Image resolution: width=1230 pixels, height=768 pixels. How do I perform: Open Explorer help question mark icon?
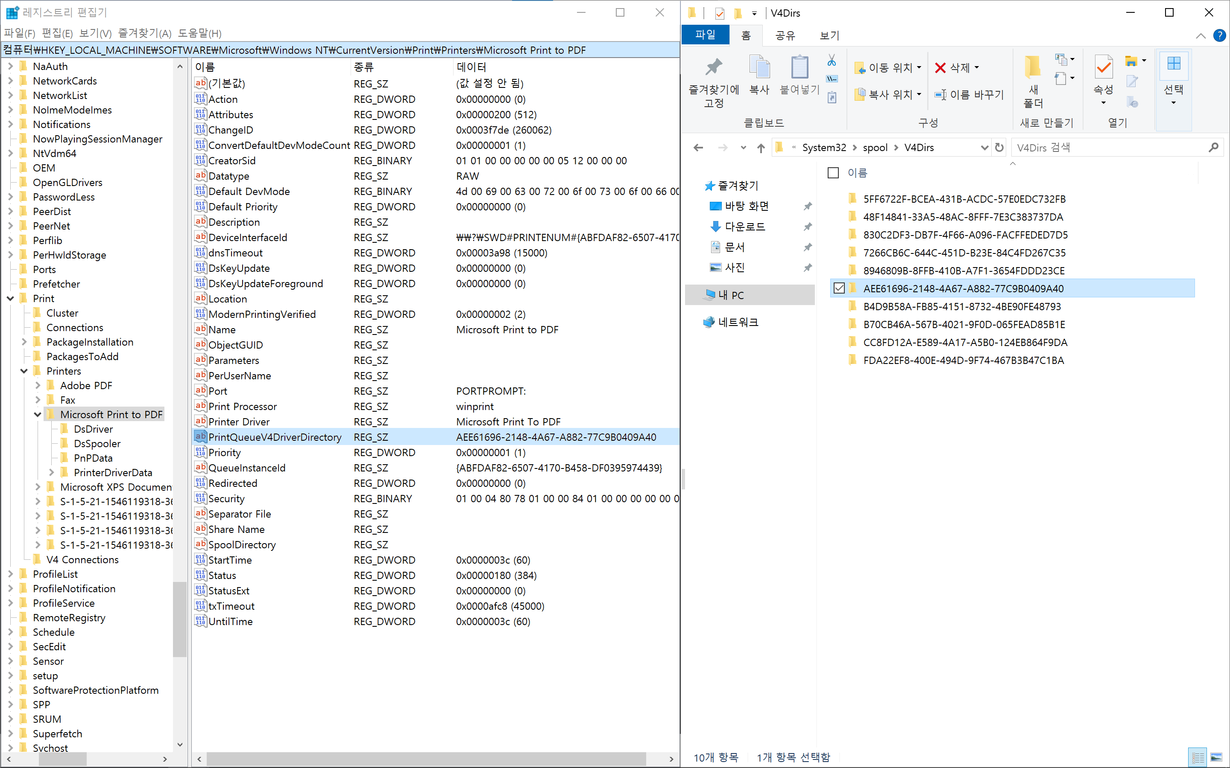coord(1219,35)
